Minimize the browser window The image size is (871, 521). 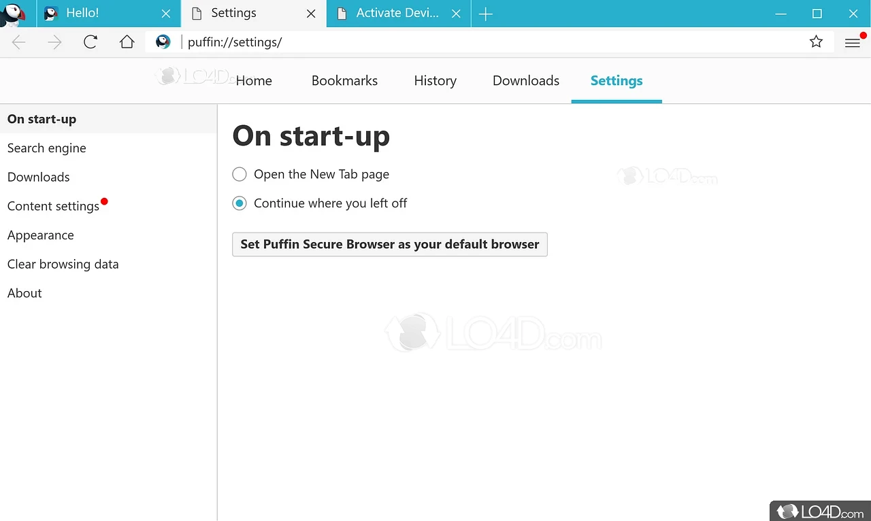(x=780, y=14)
